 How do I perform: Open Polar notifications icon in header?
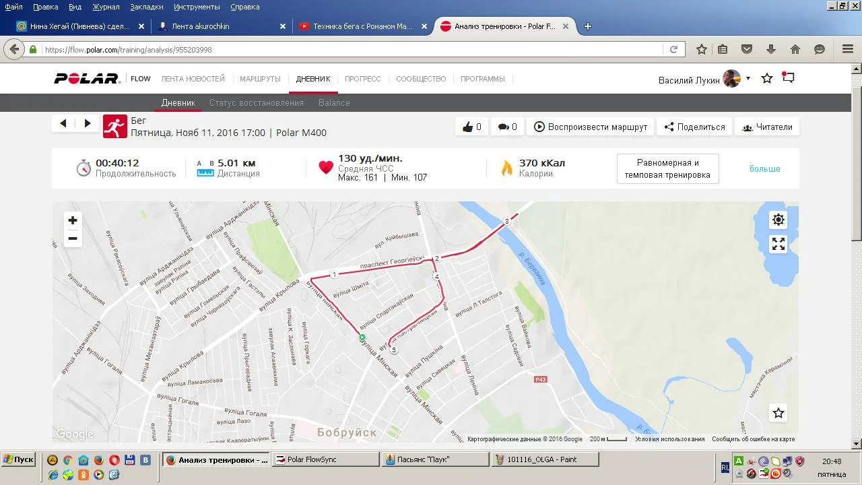click(x=788, y=78)
